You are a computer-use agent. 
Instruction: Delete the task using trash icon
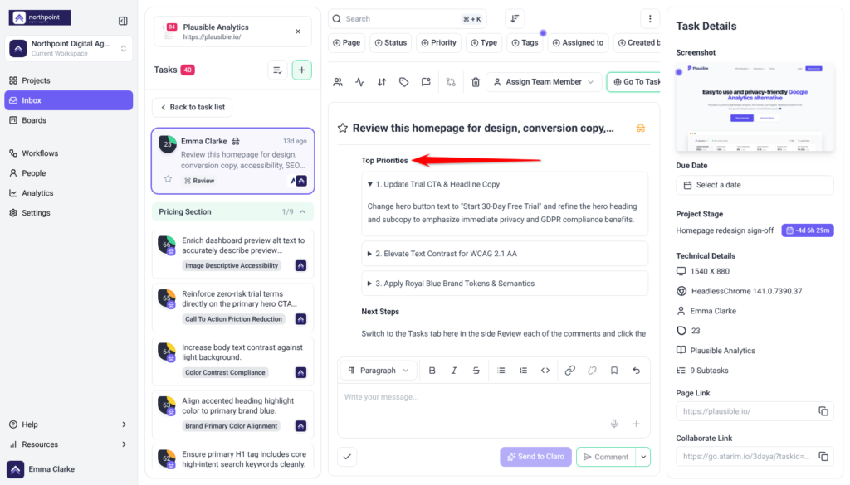476,82
